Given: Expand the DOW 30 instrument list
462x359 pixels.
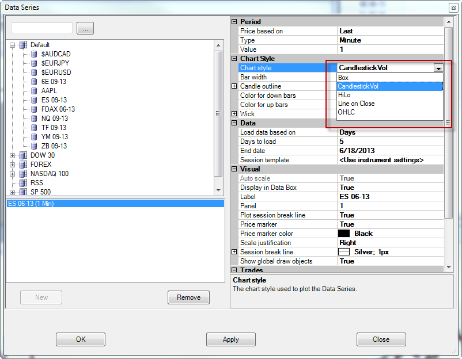Looking at the screenshot, I should click(x=12, y=155).
